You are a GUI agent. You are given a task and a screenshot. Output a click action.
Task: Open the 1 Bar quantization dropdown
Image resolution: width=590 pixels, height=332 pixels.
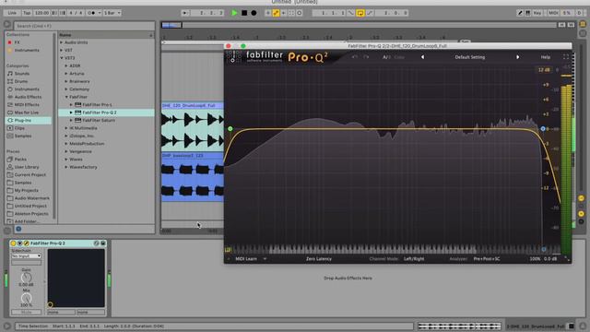point(112,13)
